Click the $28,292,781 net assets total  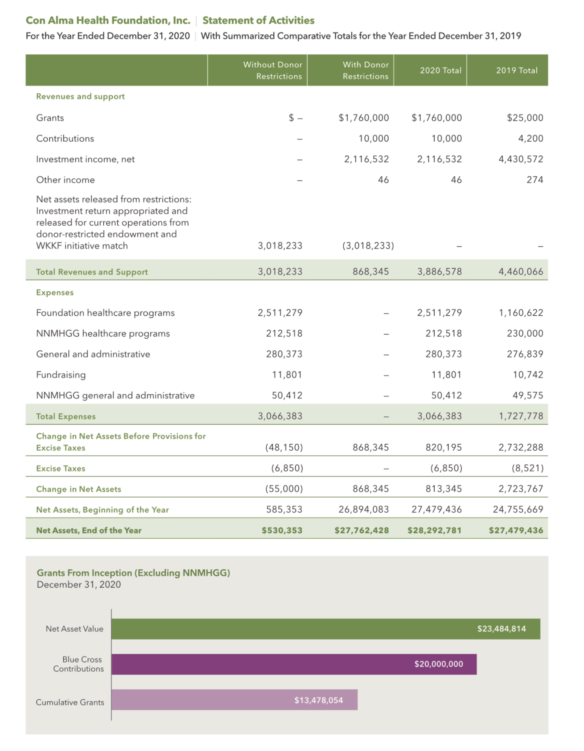434,530
